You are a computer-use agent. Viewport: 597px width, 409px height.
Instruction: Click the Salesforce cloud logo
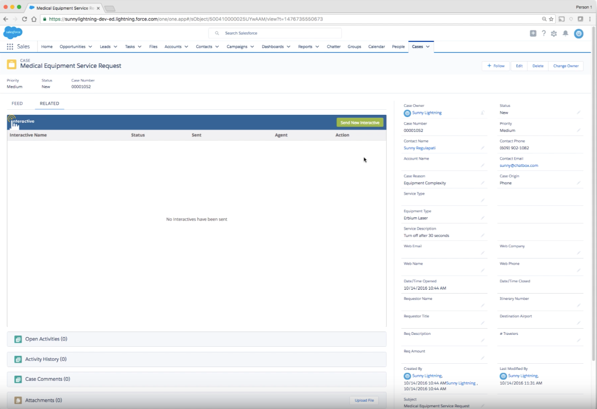pyautogui.click(x=13, y=32)
